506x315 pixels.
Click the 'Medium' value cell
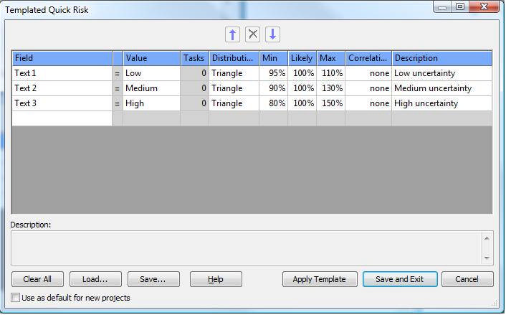pyautogui.click(x=151, y=88)
